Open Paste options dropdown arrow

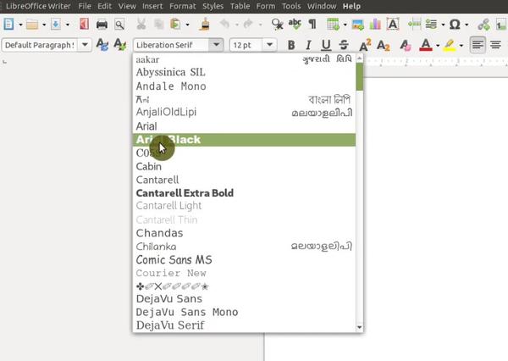(187, 25)
